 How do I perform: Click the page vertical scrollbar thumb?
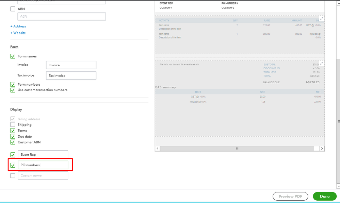pyautogui.click(x=339, y=121)
